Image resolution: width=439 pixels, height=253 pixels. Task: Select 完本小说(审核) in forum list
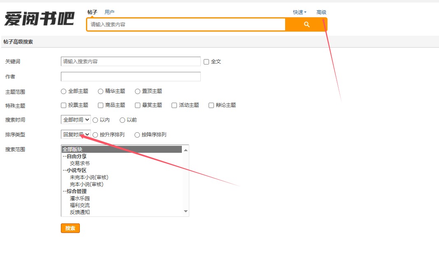click(86, 184)
